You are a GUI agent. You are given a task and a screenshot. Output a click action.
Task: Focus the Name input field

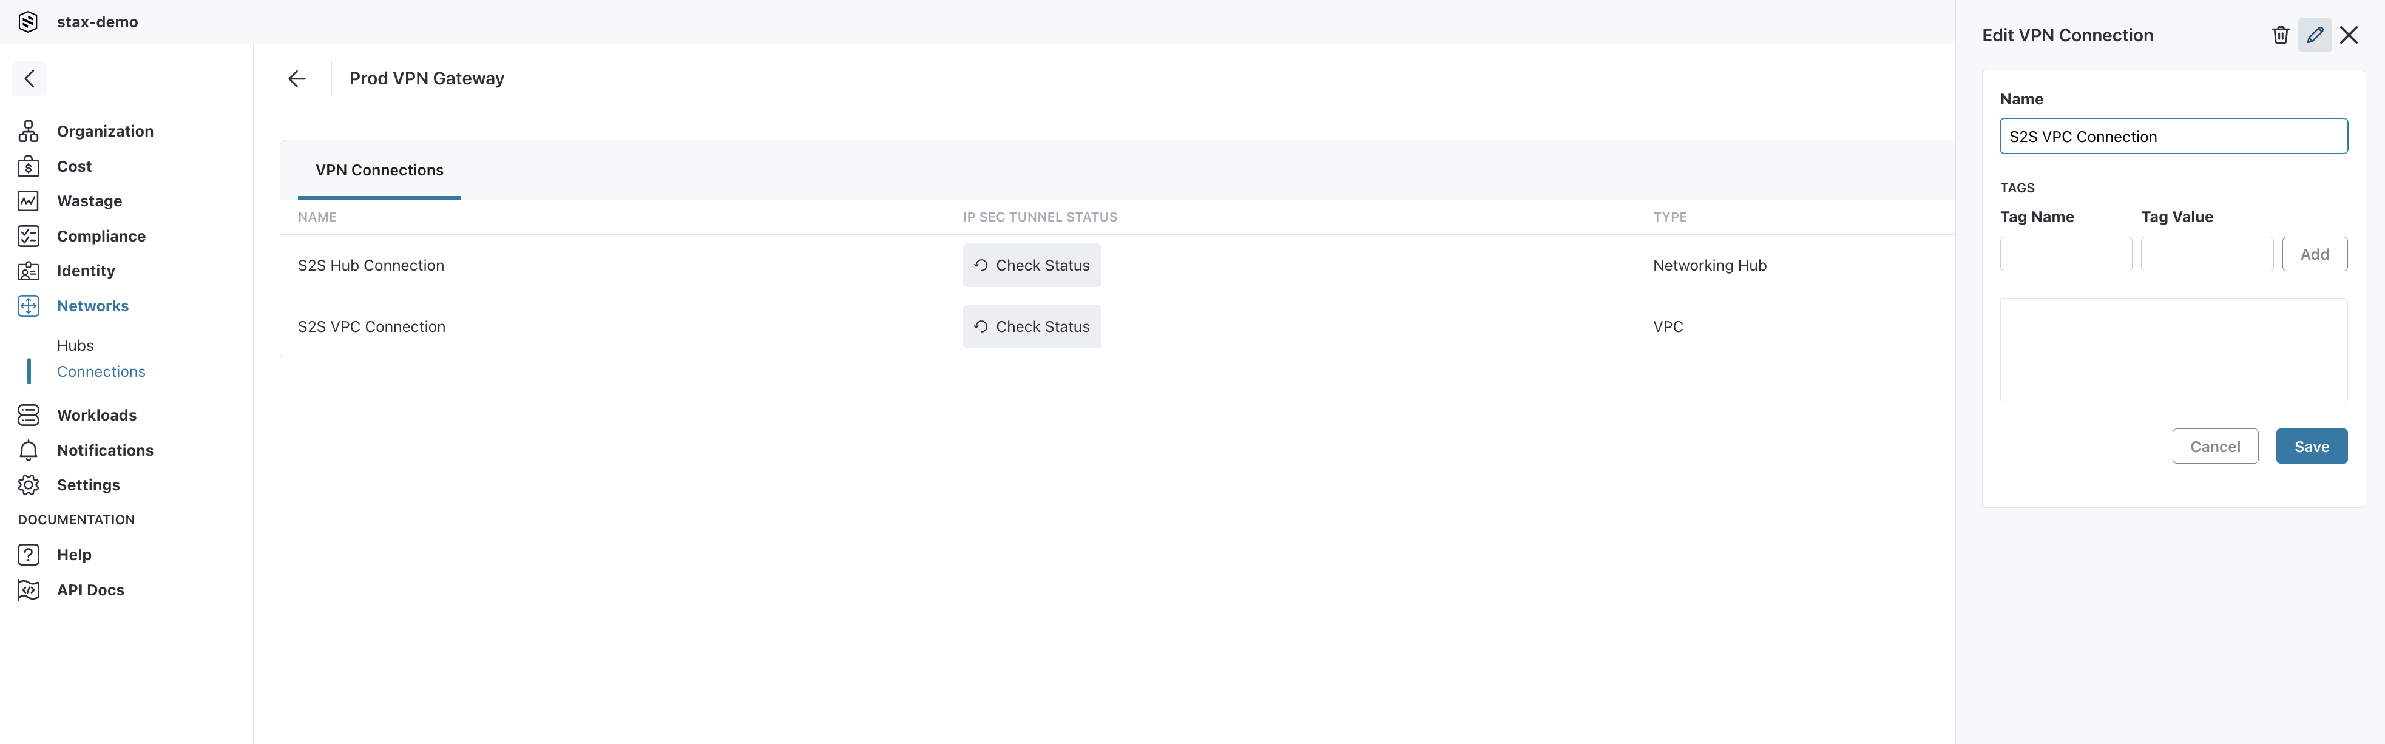tap(2173, 136)
